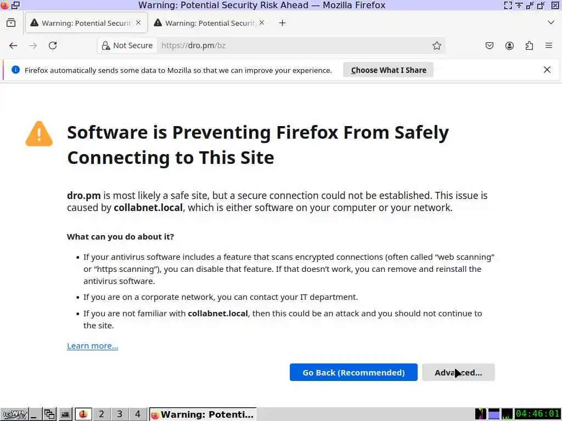Open the Firefox account icon
Viewport: 562px width, 421px height.
[x=509, y=45]
